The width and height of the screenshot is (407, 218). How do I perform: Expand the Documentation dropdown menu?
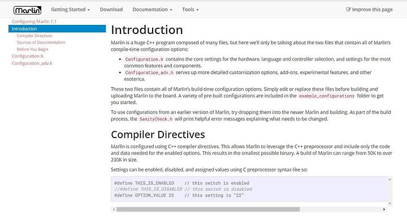pyautogui.click(x=153, y=10)
